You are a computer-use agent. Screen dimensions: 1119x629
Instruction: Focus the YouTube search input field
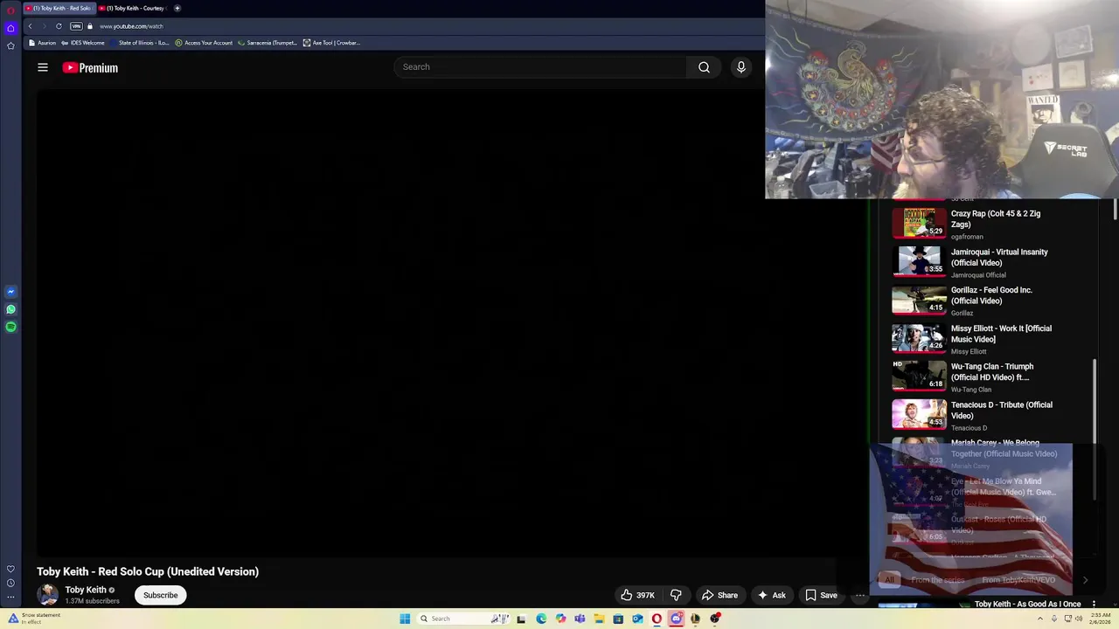tap(540, 67)
